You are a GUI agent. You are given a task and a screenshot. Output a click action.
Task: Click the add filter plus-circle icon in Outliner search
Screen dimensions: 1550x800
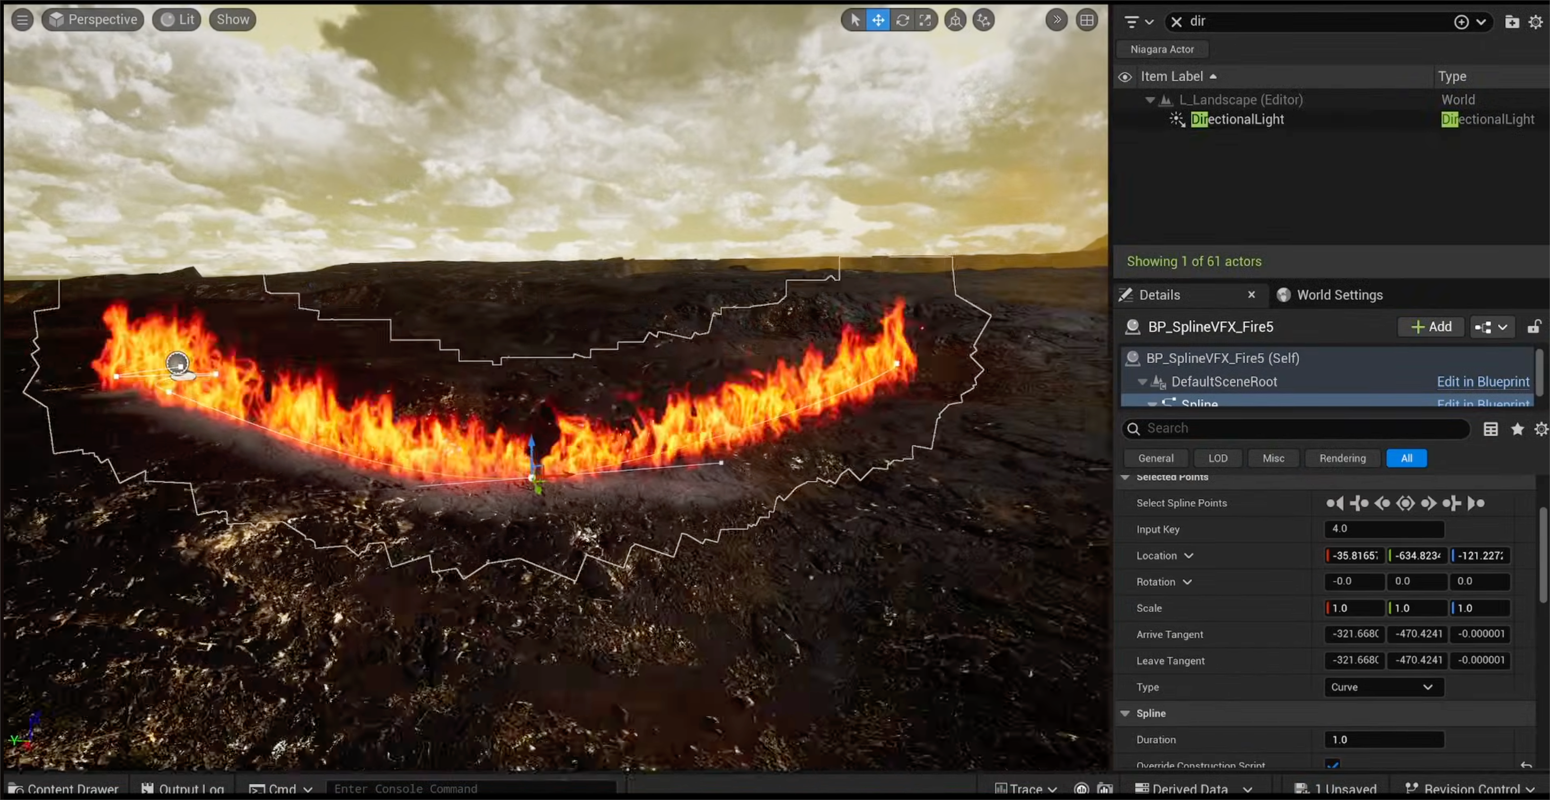tap(1461, 22)
